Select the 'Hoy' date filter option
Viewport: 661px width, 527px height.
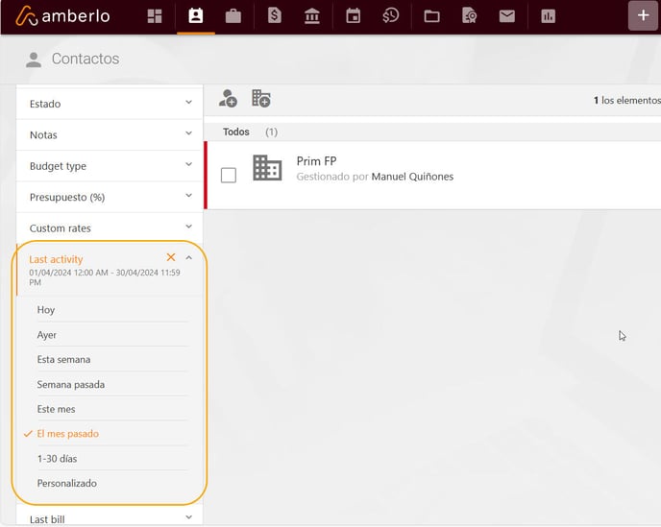[46, 310]
